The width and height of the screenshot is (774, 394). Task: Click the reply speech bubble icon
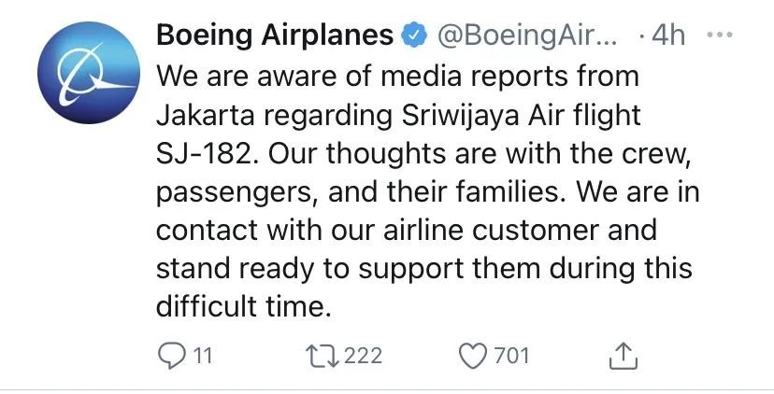pyautogui.click(x=171, y=356)
